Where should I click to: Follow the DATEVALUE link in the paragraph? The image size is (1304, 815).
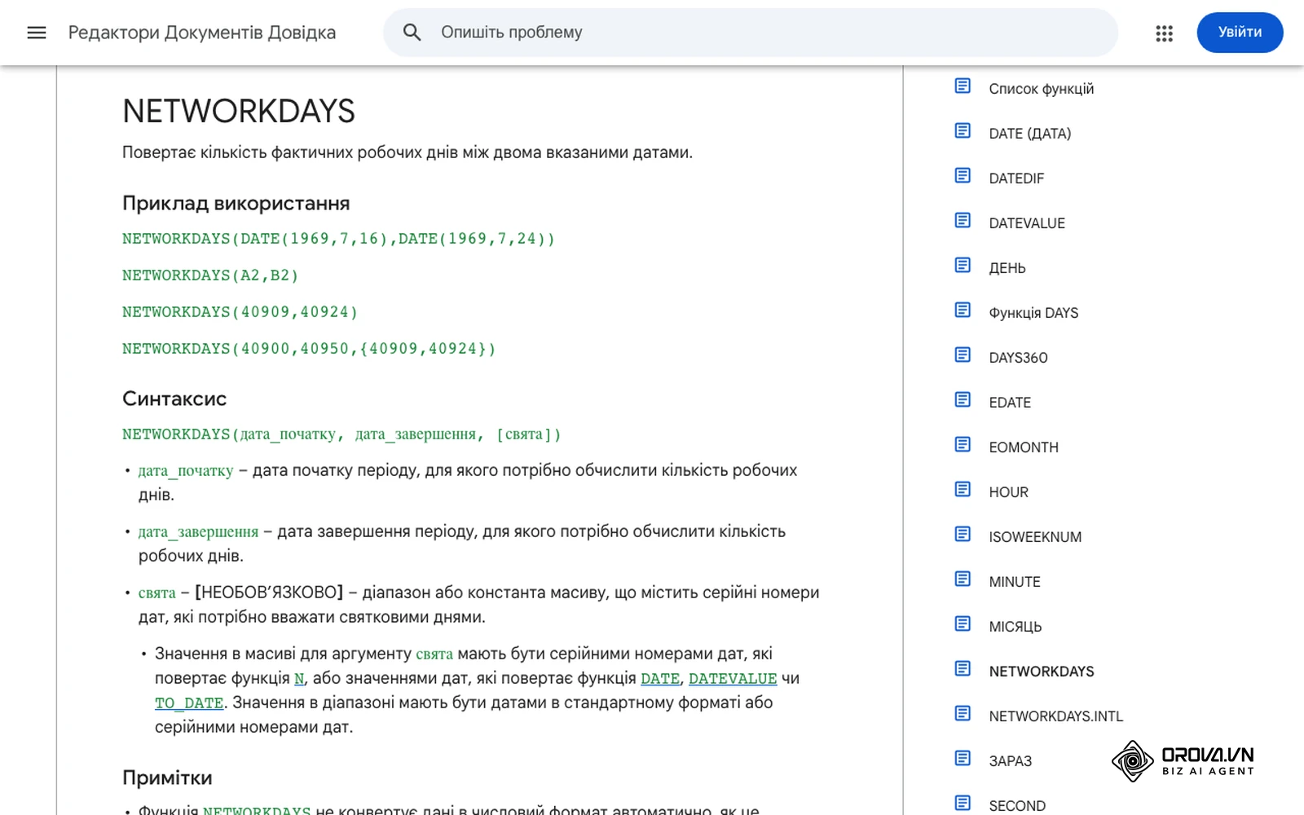[x=733, y=678]
